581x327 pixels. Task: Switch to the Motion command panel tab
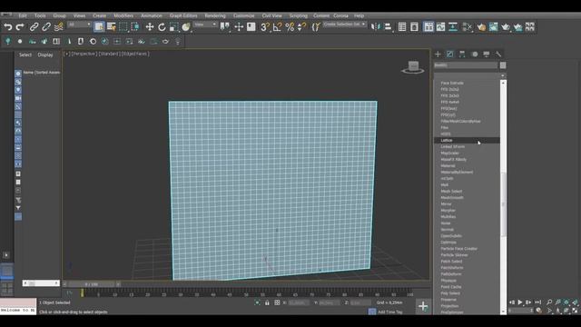point(474,54)
